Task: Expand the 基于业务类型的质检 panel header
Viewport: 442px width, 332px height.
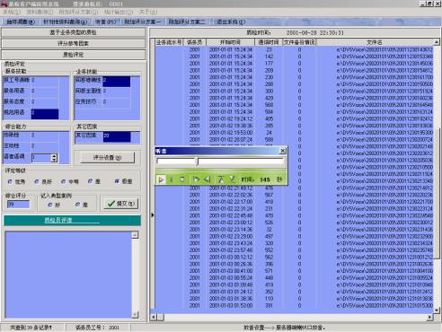Action: click(74, 32)
